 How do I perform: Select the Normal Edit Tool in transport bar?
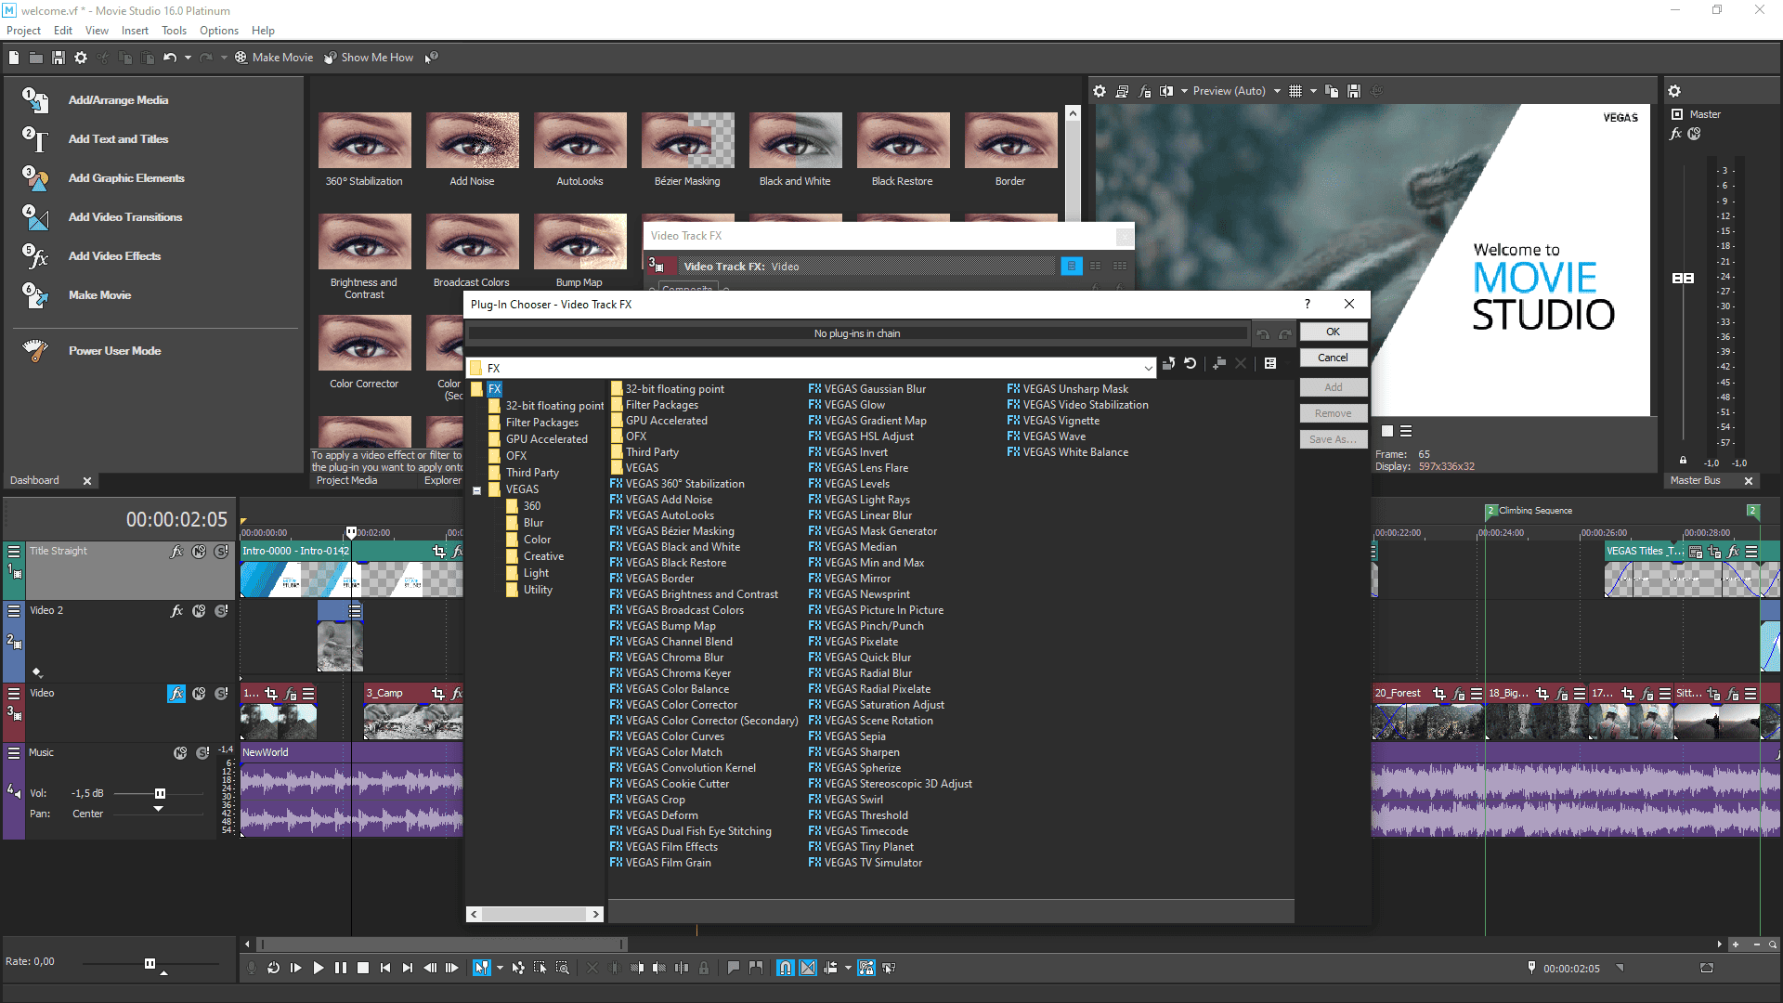[x=481, y=968]
